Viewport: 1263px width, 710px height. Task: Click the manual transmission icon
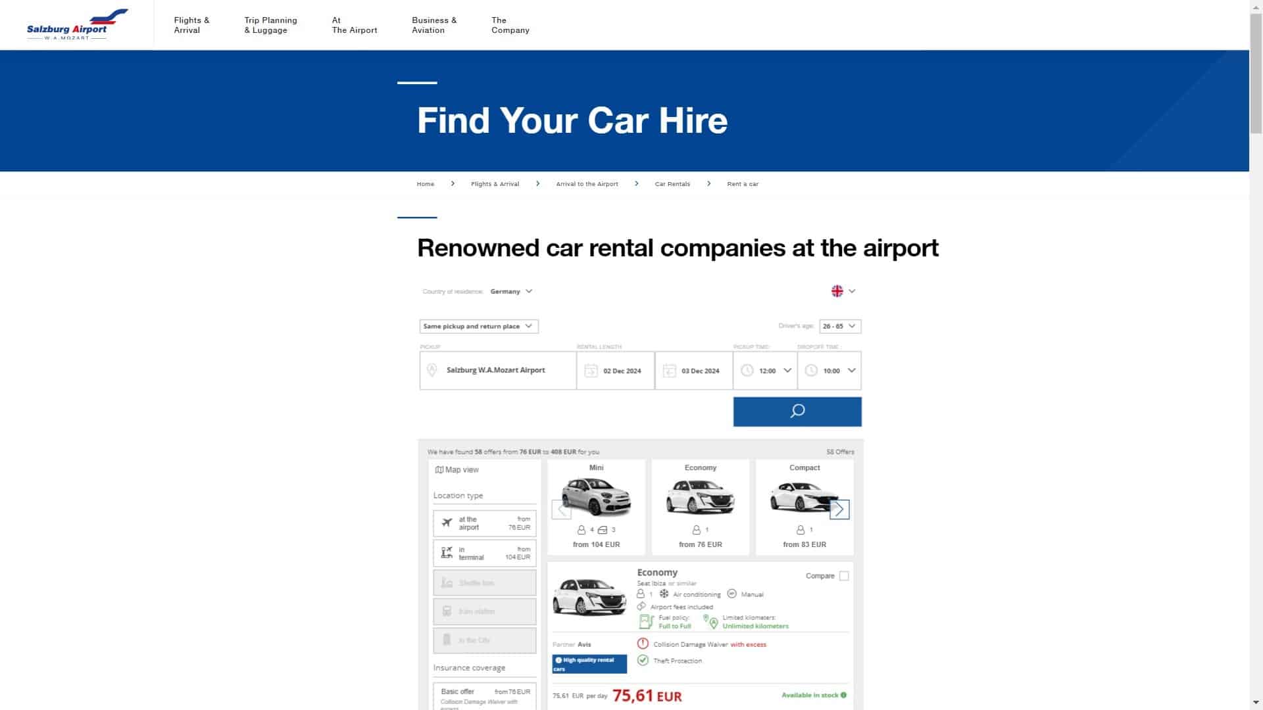[731, 594]
